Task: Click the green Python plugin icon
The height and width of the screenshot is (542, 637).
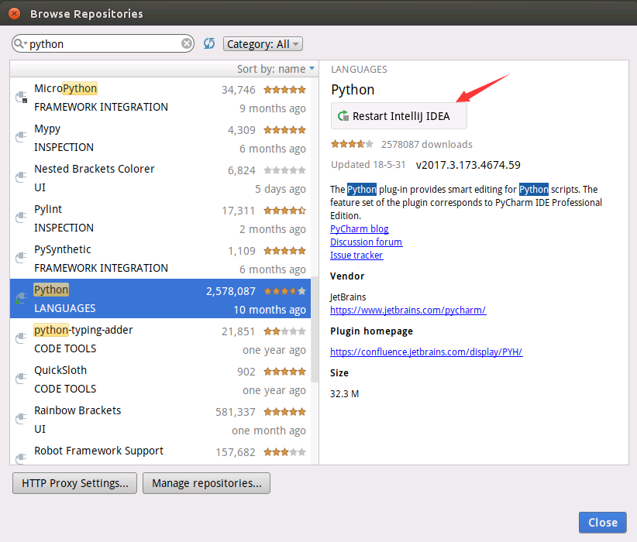Action: (x=21, y=298)
